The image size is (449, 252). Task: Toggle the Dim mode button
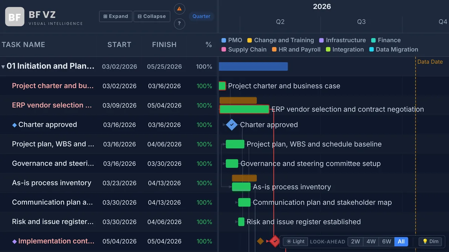coord(430,242)
